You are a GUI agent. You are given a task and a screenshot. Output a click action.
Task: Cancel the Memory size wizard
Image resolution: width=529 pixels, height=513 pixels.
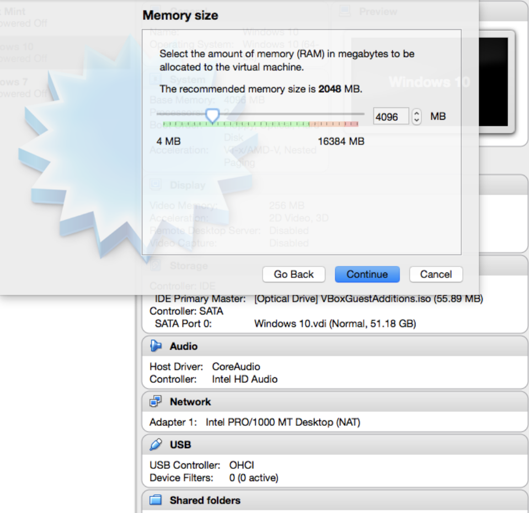pyautogui.click(x=436, y=274)
